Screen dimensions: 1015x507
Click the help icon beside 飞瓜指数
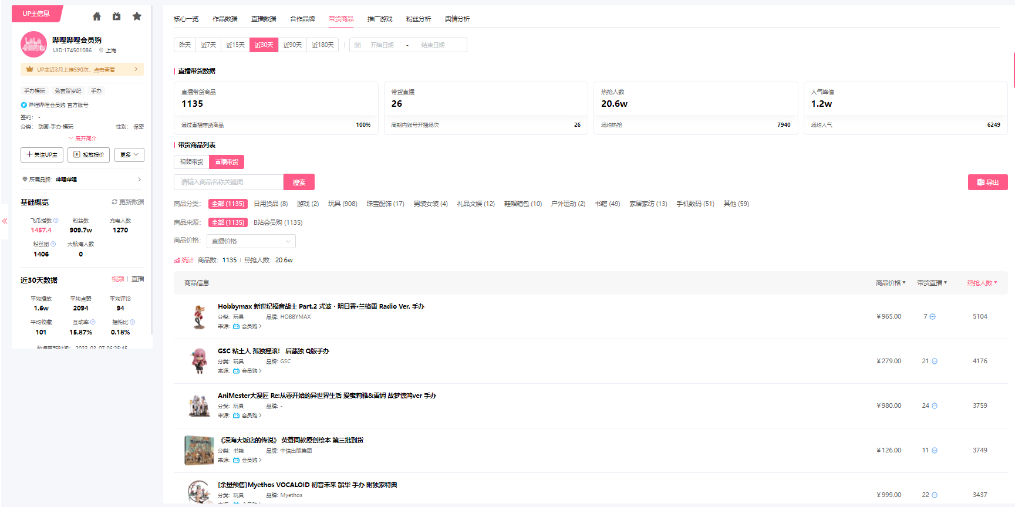pos(56,221)
